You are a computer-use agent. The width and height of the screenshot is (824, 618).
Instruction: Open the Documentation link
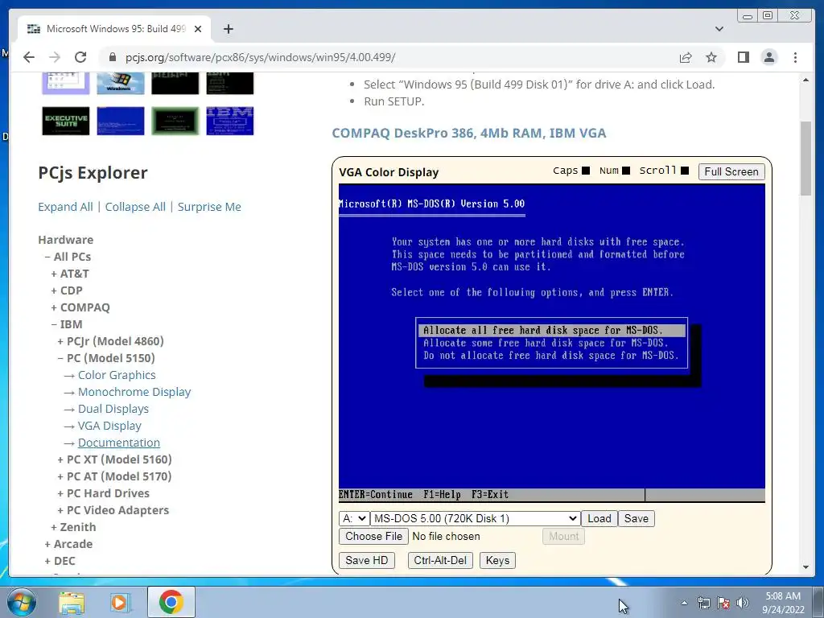(x=119, y=443)
